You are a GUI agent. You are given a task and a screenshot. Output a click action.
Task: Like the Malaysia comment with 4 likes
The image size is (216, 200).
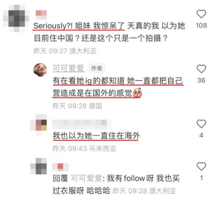[201, 124]
